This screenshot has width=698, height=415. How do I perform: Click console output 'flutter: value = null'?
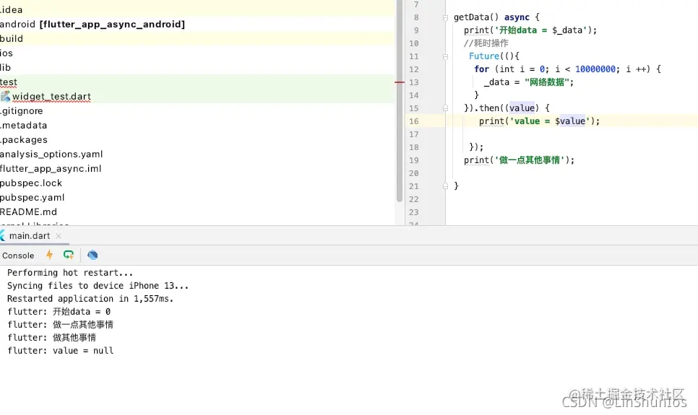[60, 351]
